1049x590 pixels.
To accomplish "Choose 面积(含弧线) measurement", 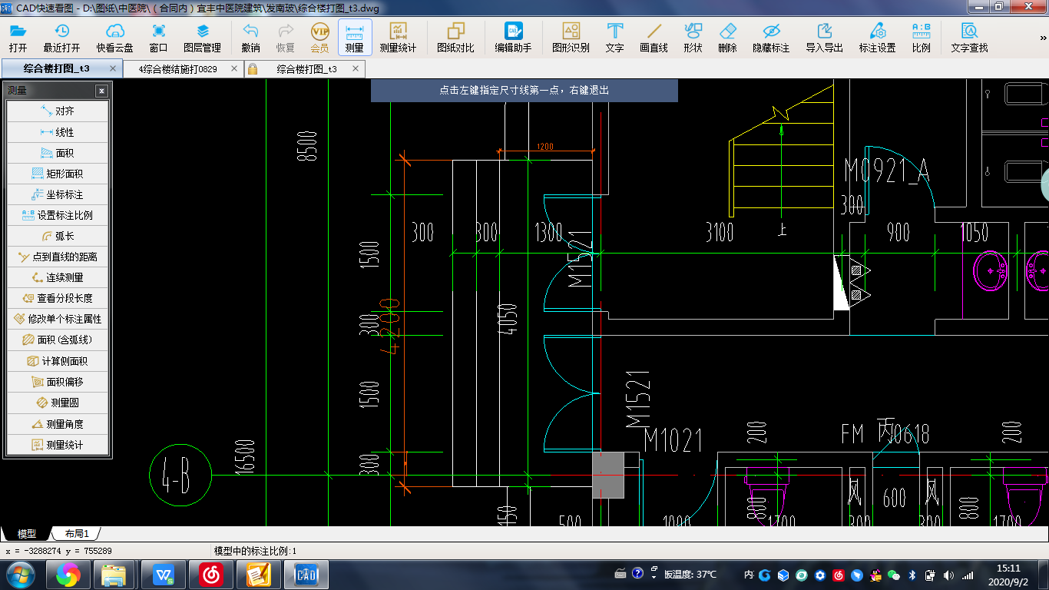I will tap(58, 340).
